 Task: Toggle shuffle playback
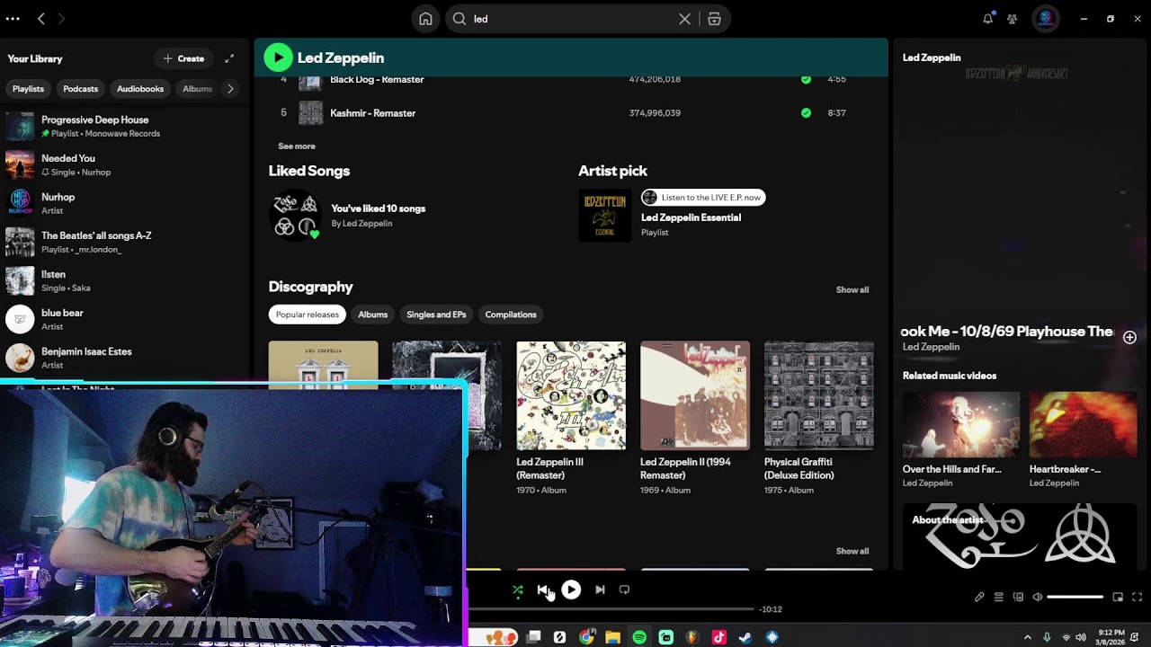518,590
